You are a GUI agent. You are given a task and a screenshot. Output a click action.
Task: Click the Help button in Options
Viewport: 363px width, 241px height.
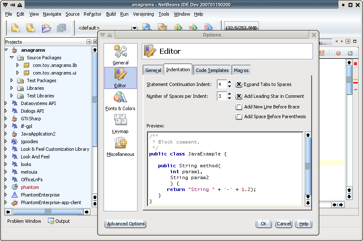pyautogui.click(x=304, y=224)
